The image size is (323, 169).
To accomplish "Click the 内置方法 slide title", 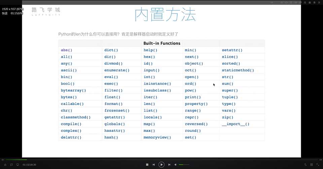I will click(165, 14).
